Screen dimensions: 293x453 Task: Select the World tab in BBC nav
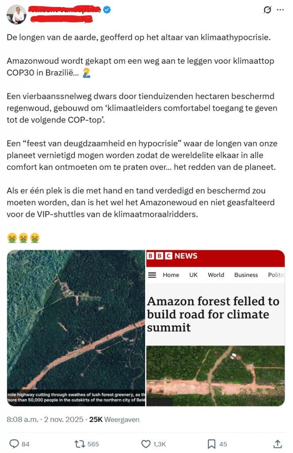pyautogui.click(x=216, y=275)
